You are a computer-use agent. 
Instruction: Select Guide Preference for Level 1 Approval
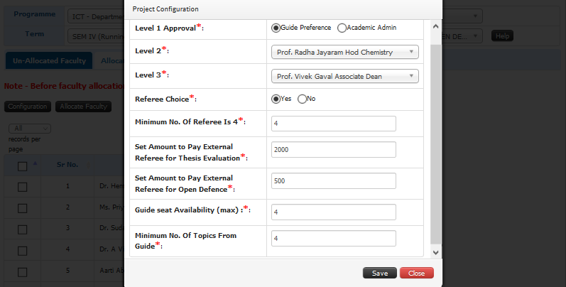pos(276,28)
